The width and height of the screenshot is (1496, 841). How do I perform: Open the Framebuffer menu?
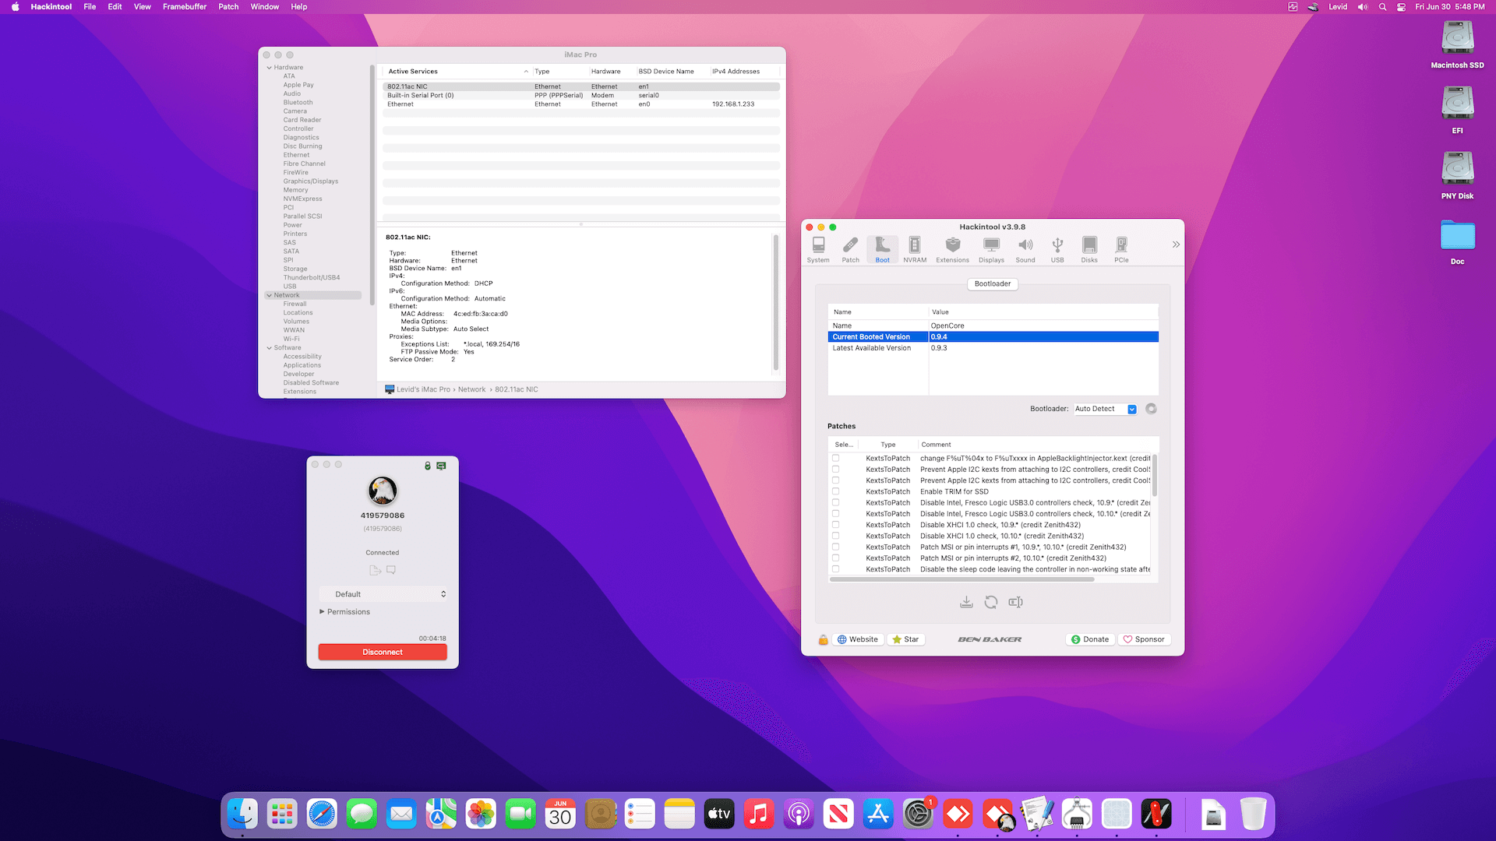click(x=184, y=7)
